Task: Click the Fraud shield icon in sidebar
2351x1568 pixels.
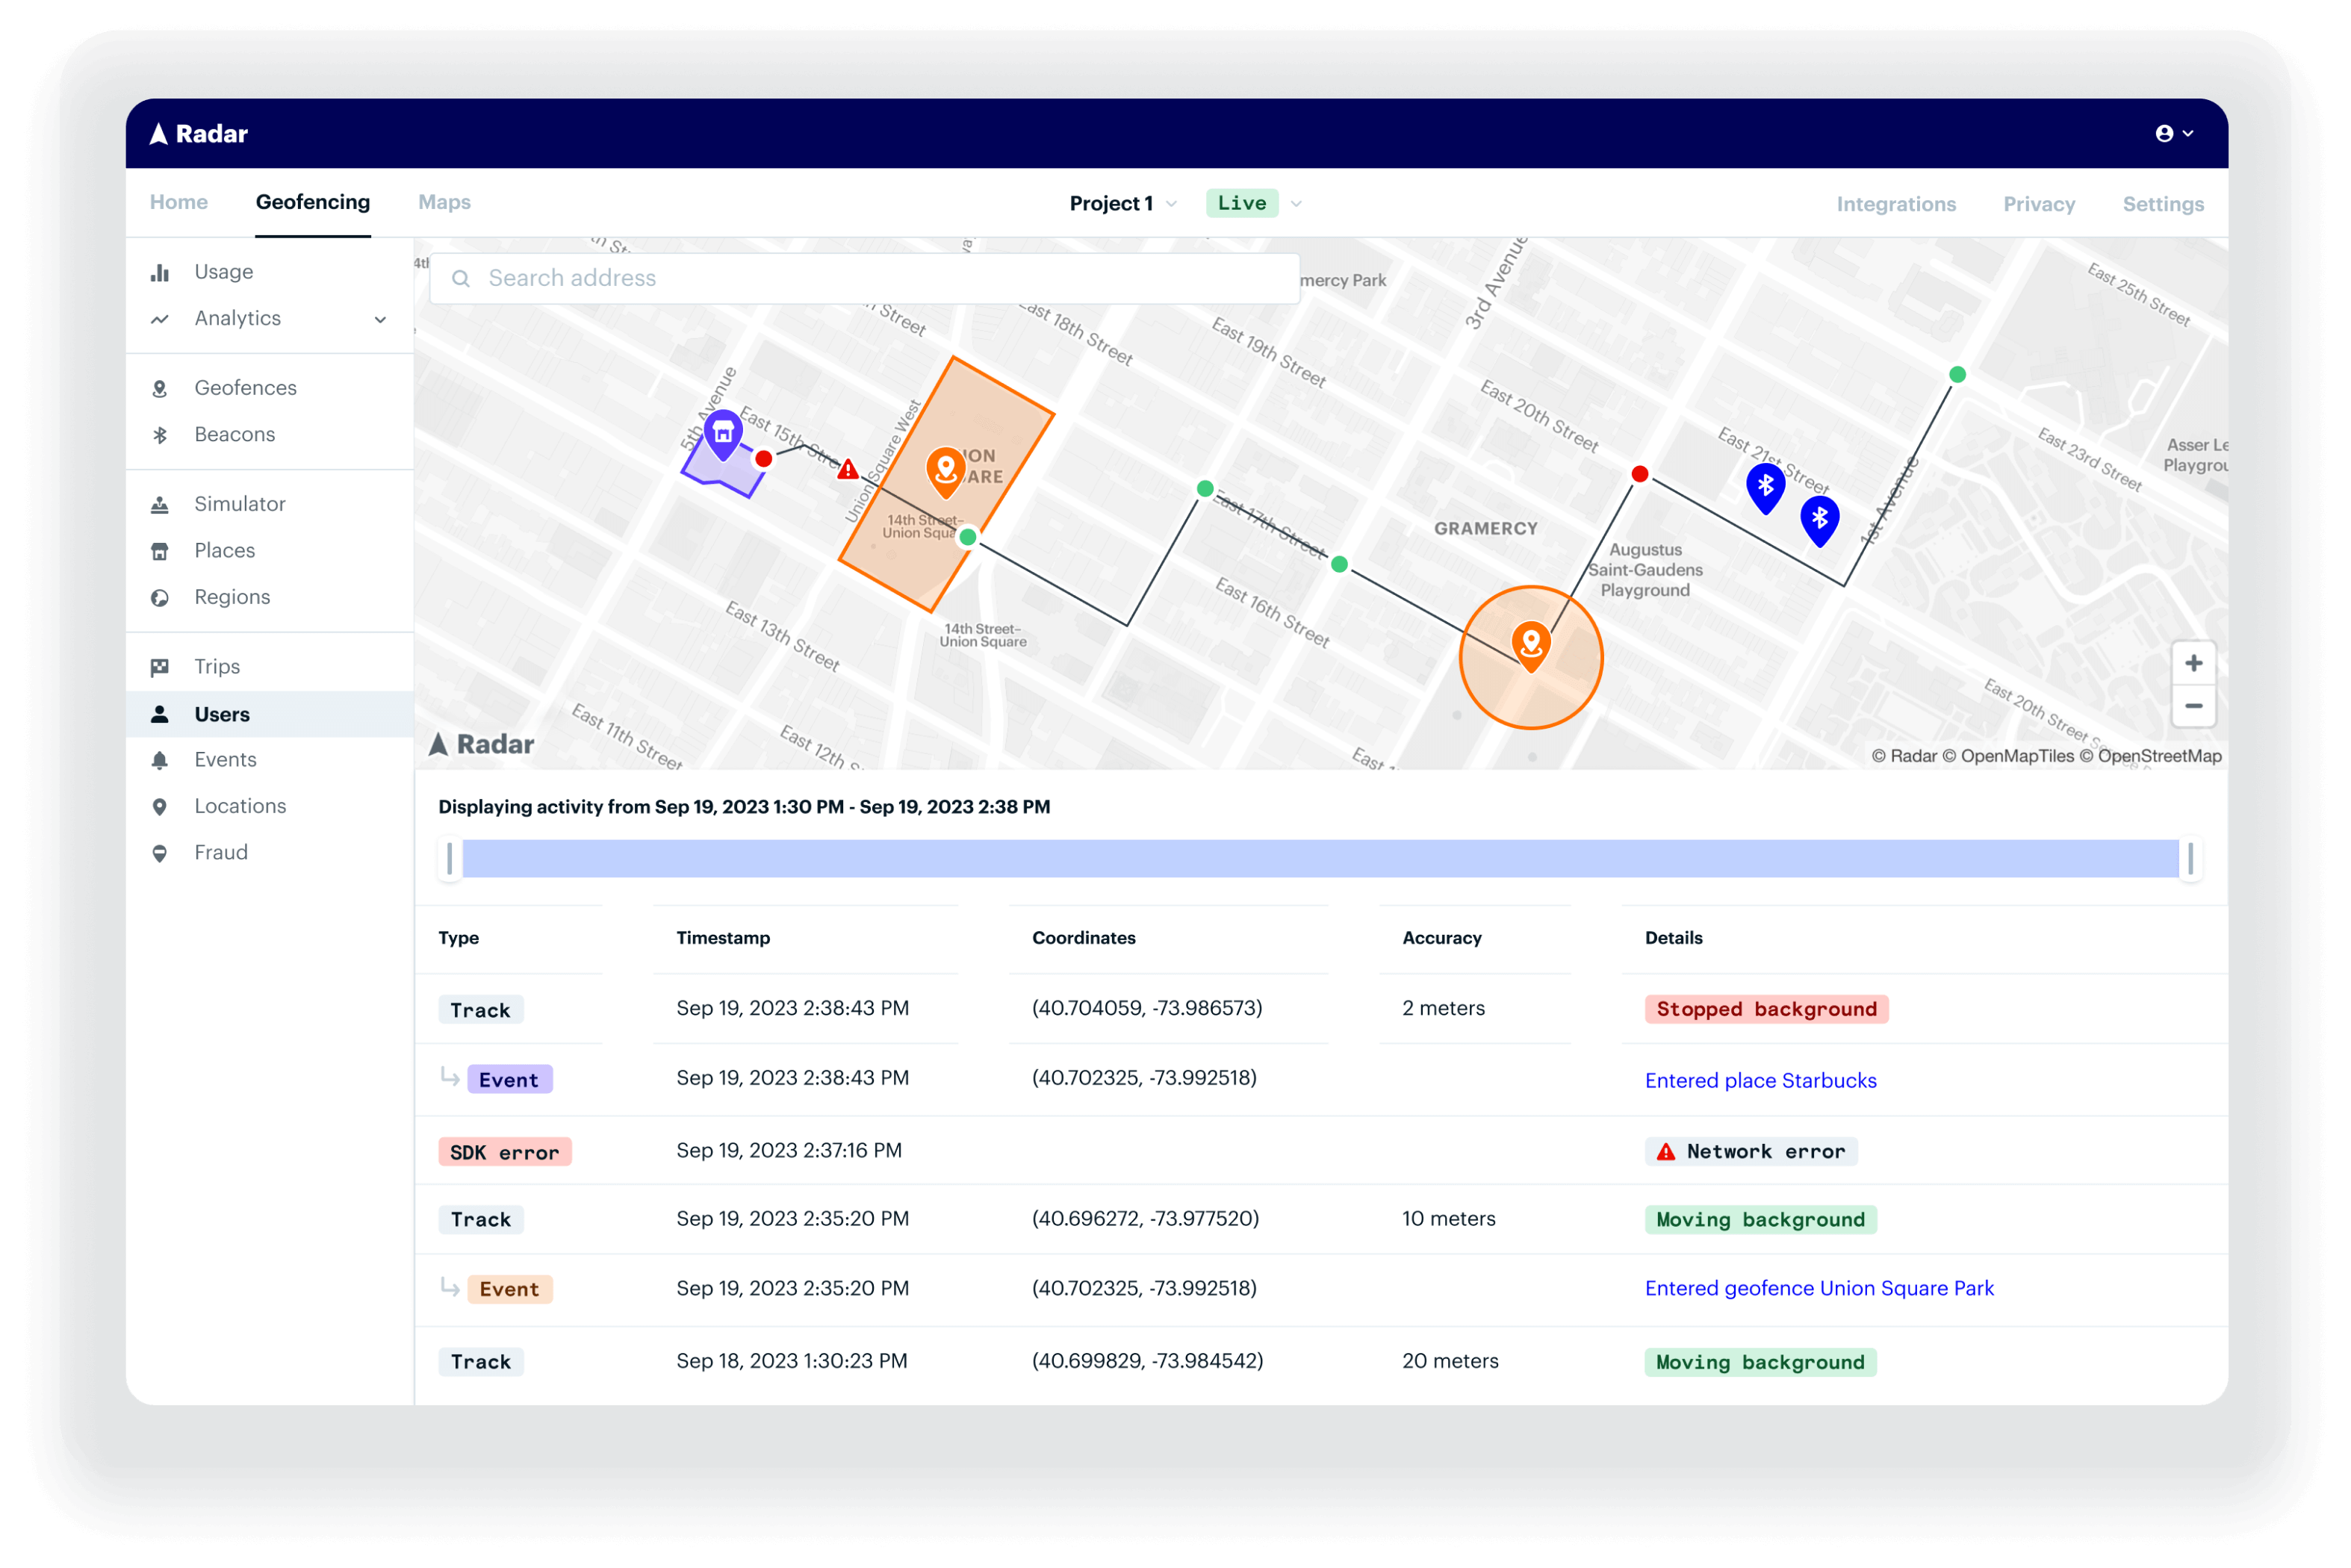Action: coord(159,853)
